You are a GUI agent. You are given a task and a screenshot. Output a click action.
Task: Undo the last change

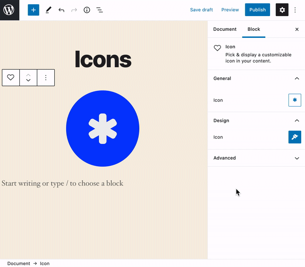click(x=61, y=10)
